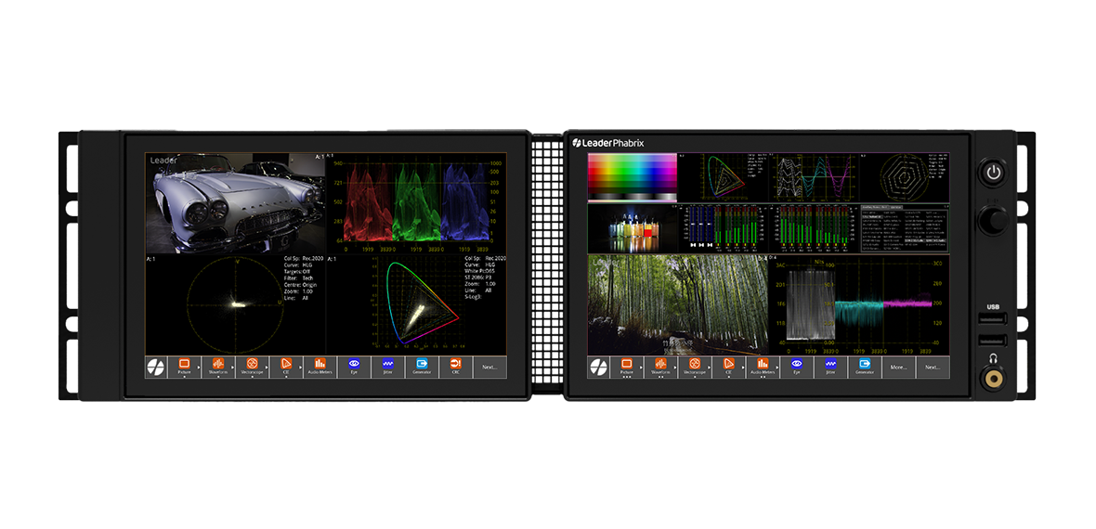Expand the CIE arrow on the right screen

[743, 367]
